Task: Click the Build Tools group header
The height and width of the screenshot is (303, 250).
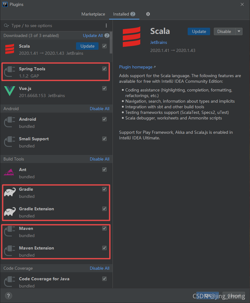Action: (14, 159)
